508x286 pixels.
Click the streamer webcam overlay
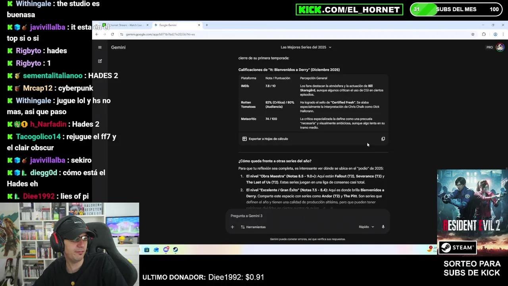point(69,244)
